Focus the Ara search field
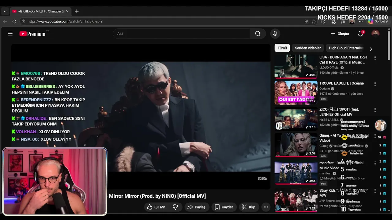Screen dimensions: 392x220 point(181,34)
